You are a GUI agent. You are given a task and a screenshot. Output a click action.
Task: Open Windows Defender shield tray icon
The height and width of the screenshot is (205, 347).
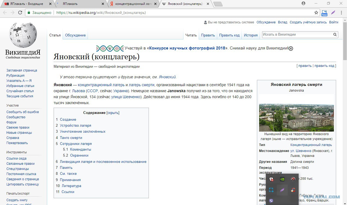271,179
